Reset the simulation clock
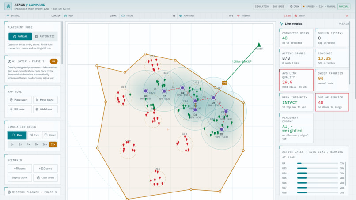Viewport: 356px width, 200px height. [50, 135]
